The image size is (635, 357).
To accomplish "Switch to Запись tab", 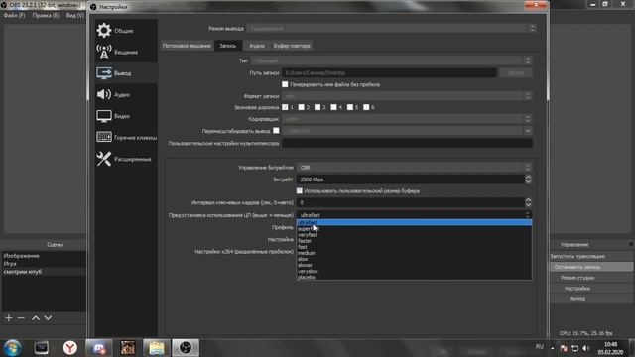I will [x=227, y=46].
